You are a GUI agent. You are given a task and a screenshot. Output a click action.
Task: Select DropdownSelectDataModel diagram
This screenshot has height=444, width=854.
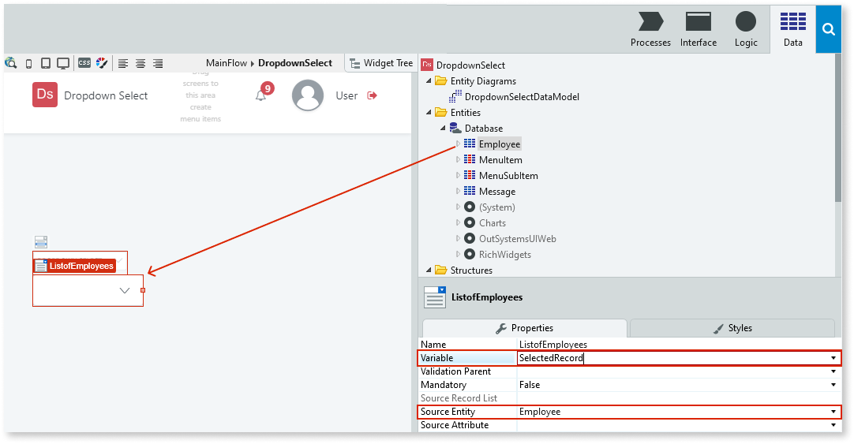[521, 97]
